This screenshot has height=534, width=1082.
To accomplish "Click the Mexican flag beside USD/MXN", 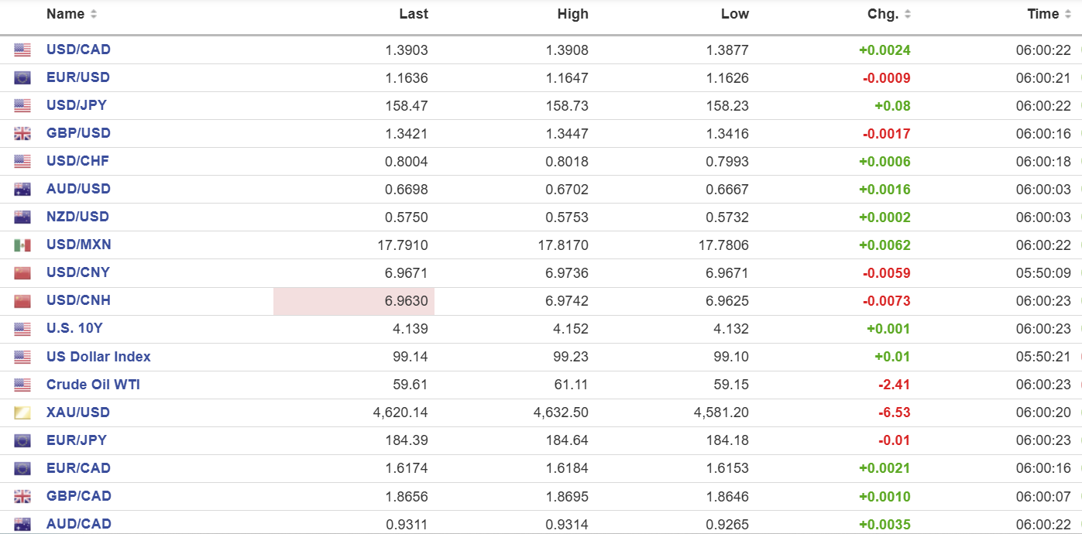I will pyautogui.click(x=22, y=245).
